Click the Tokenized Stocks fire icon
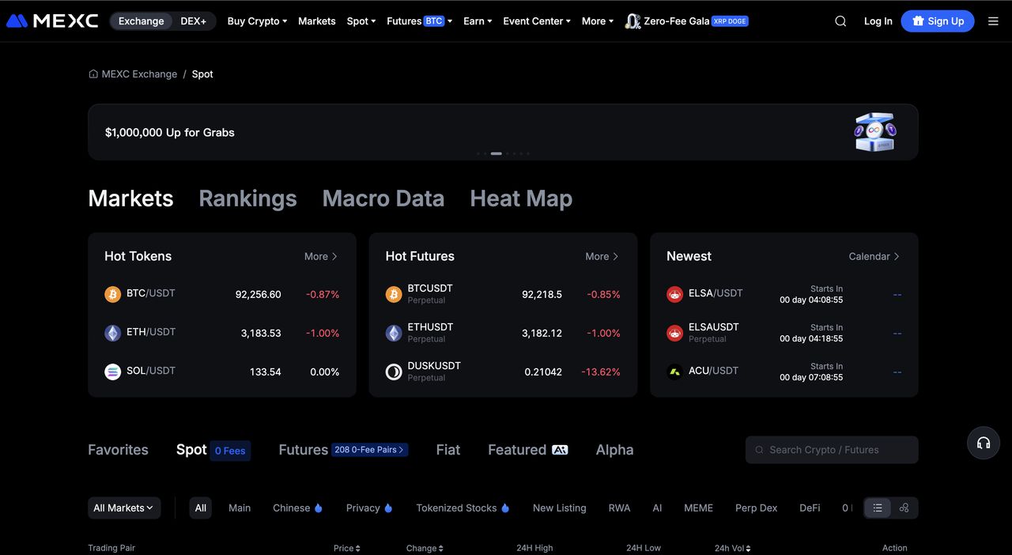1012x555 pixels. click(505, 508)
